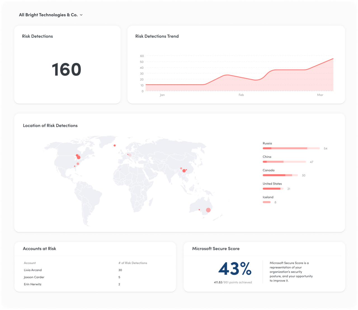358x310 pixels.
Task: Click the peak of the Risk Detections Trend line
Action: [333, 59]
